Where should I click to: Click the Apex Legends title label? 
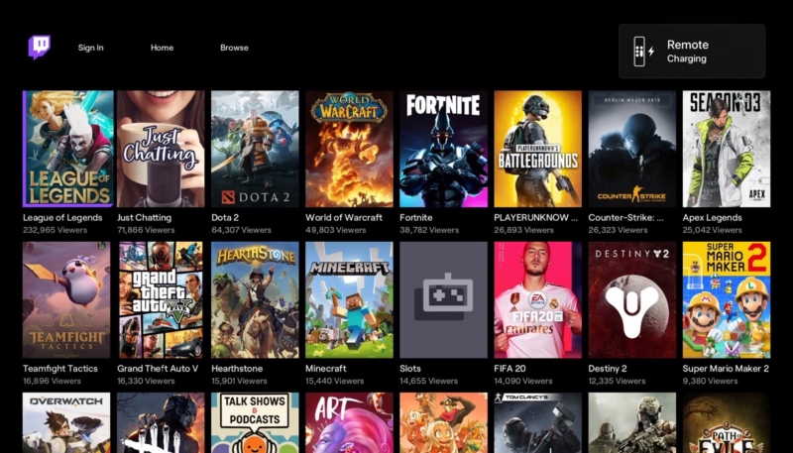pyautogui.click(x=712, y=218)
